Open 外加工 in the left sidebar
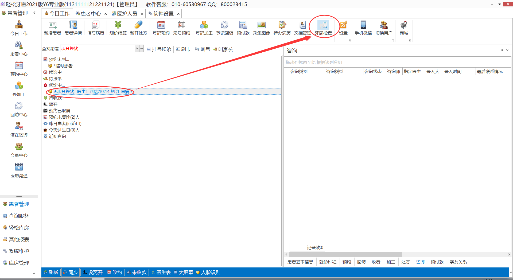Image resolution: width=513 pixels, height=280 pixels. click(19, 89)
